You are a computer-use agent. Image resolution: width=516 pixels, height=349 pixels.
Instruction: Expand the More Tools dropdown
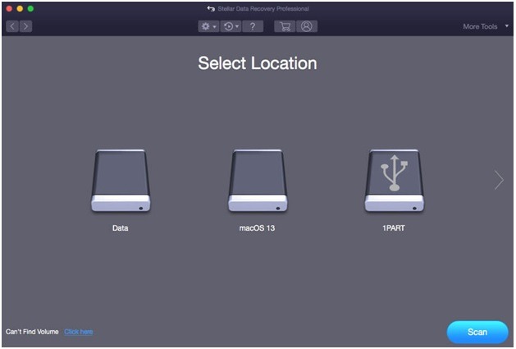pos(486,26)
